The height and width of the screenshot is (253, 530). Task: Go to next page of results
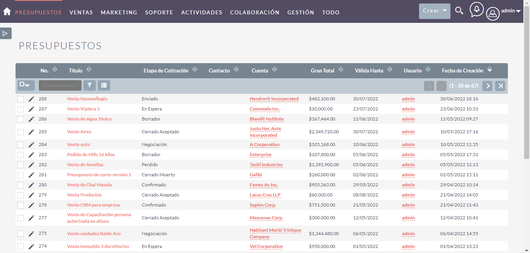488,86
